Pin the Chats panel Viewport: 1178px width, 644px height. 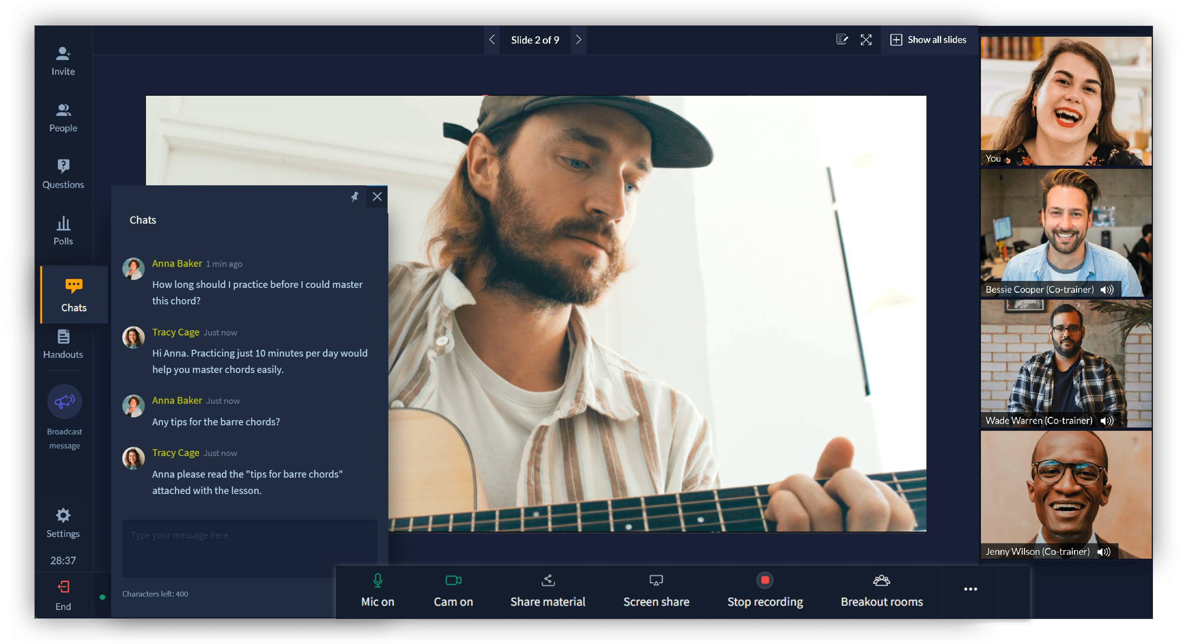(355, 197)
